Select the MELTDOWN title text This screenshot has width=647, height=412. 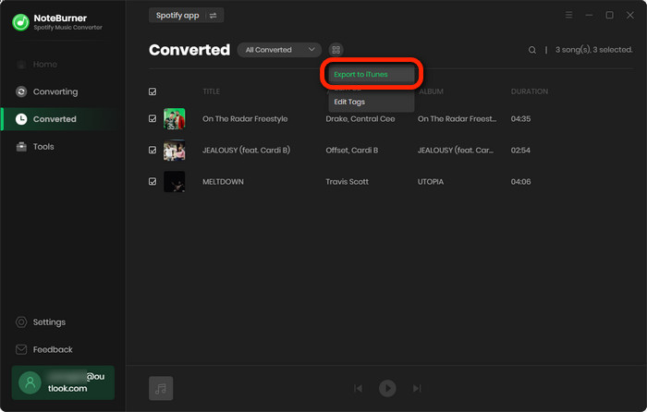[x=223, y=181]
